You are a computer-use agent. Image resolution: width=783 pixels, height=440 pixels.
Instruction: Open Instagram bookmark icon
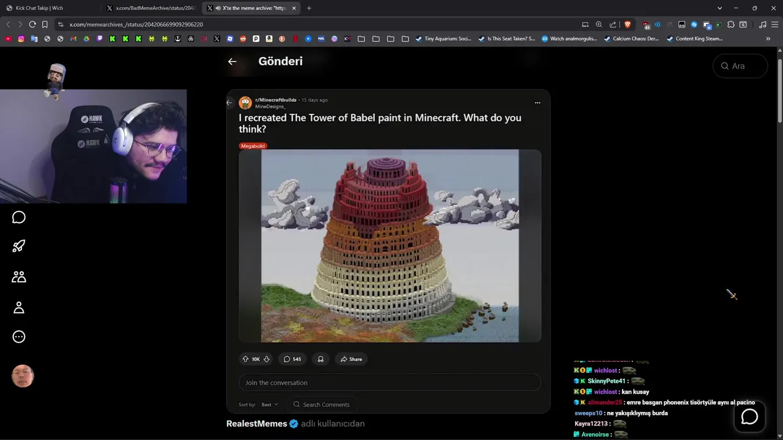(x=21, y=38)
